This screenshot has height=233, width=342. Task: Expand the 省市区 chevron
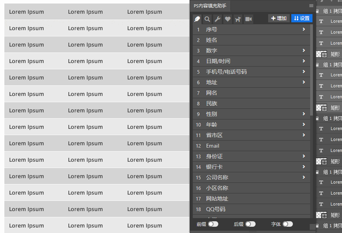tap(304, 135)
